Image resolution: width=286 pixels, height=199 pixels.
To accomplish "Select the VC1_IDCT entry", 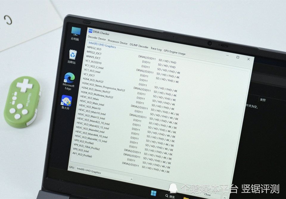I will coord(89,75).
